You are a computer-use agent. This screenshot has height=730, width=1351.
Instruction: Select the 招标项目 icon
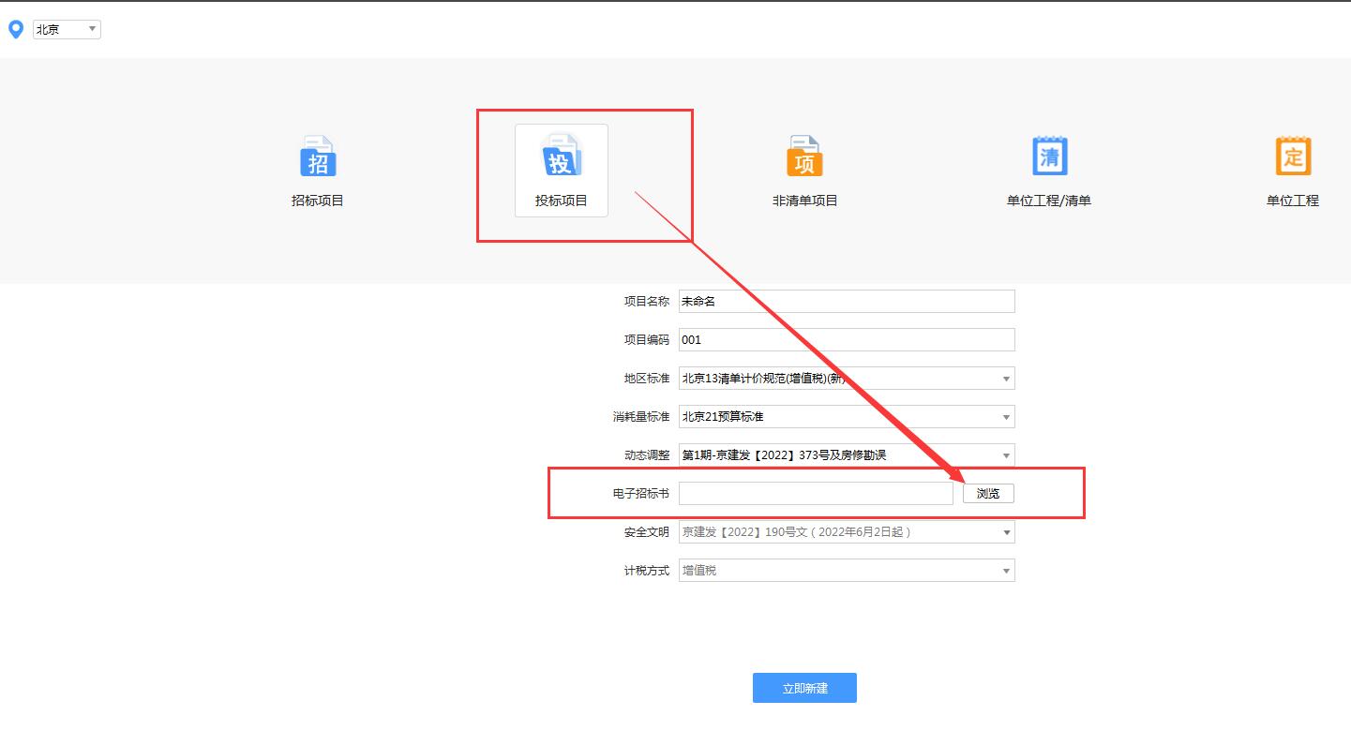[318, 156]
